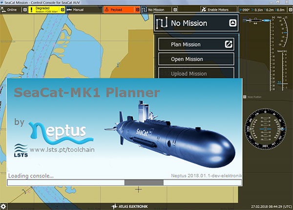Maximize the SeaCat Mission window
The height and width of the screenshot is (210, 293).
pos(278,2)
